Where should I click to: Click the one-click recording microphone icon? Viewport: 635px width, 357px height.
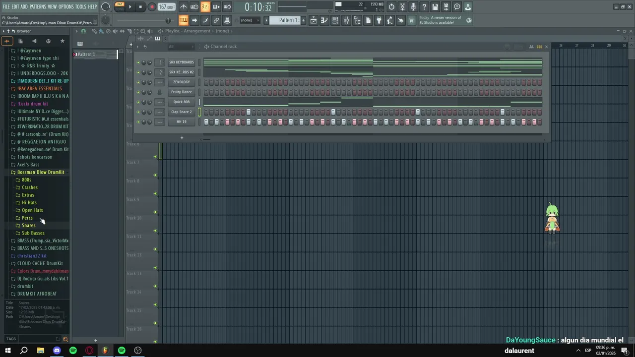(413, 7)
